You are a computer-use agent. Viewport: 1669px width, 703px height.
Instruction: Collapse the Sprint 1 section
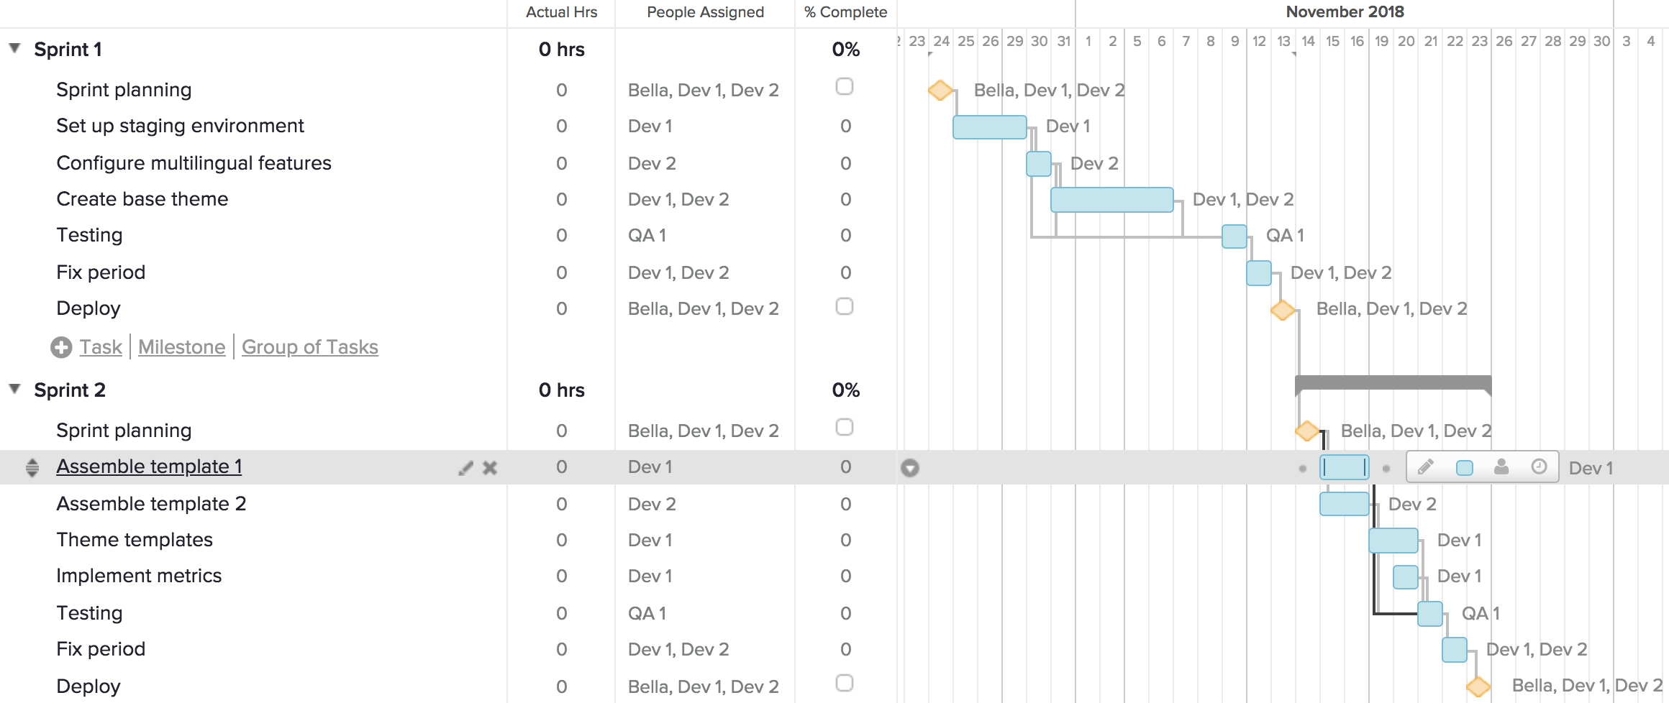13,47
